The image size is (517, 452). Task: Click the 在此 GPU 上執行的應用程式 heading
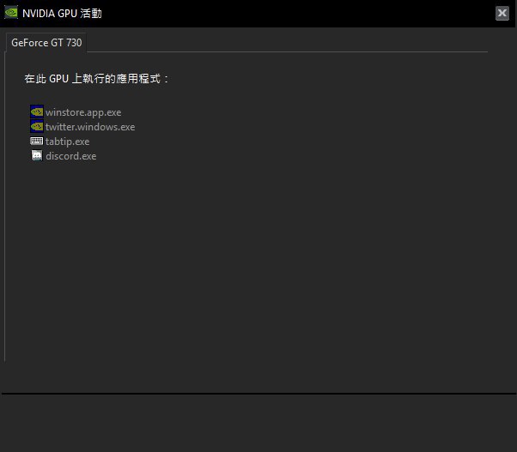click(96, 79)
